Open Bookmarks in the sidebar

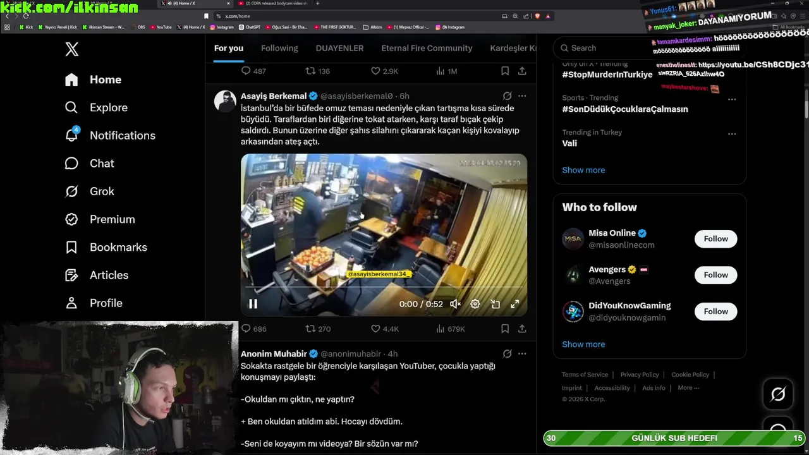pyautogui.click(x=106, y=247)
